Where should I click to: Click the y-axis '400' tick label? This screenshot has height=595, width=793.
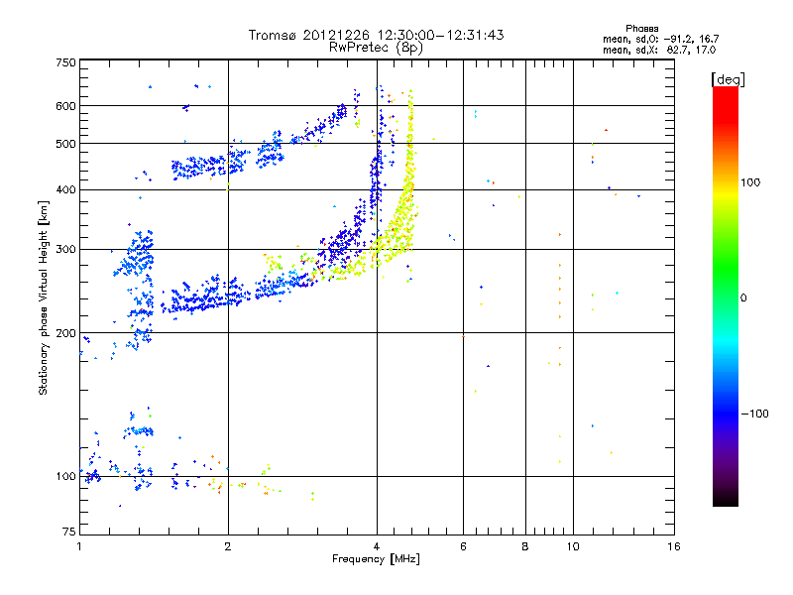point(66,189)
